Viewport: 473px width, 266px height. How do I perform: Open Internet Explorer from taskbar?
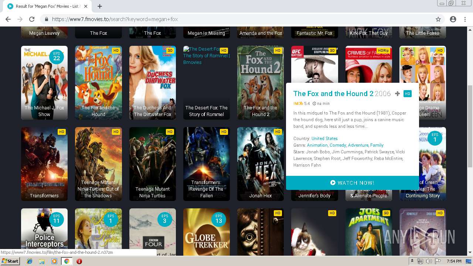coord(30,261)
